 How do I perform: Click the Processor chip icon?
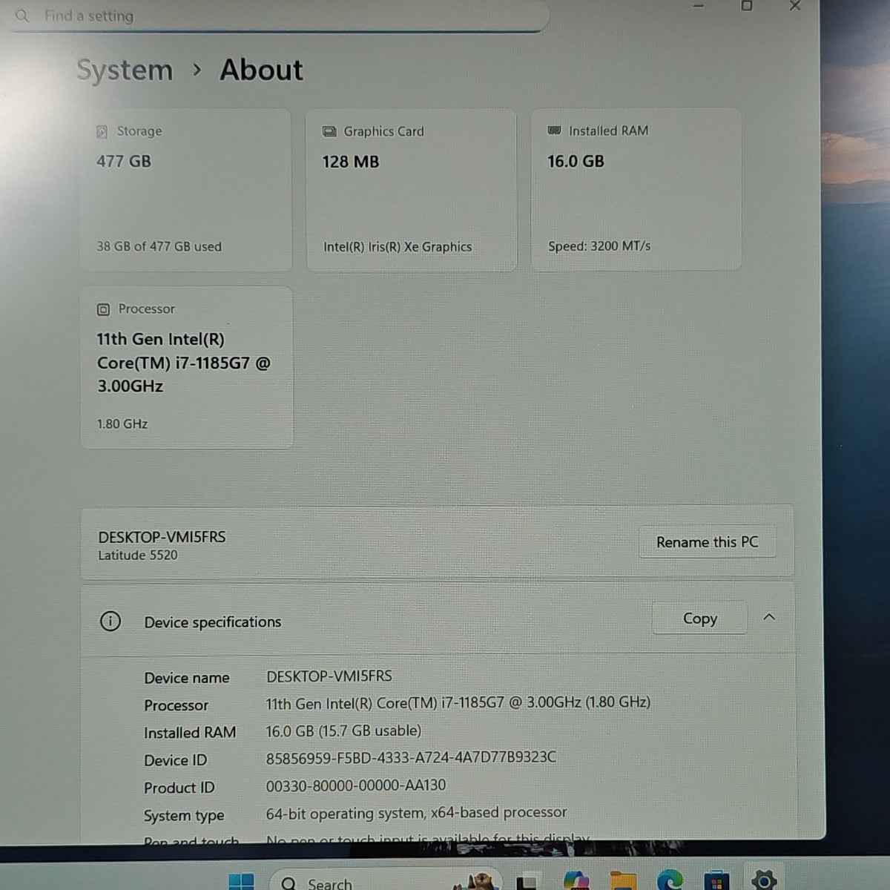(103, 309)
